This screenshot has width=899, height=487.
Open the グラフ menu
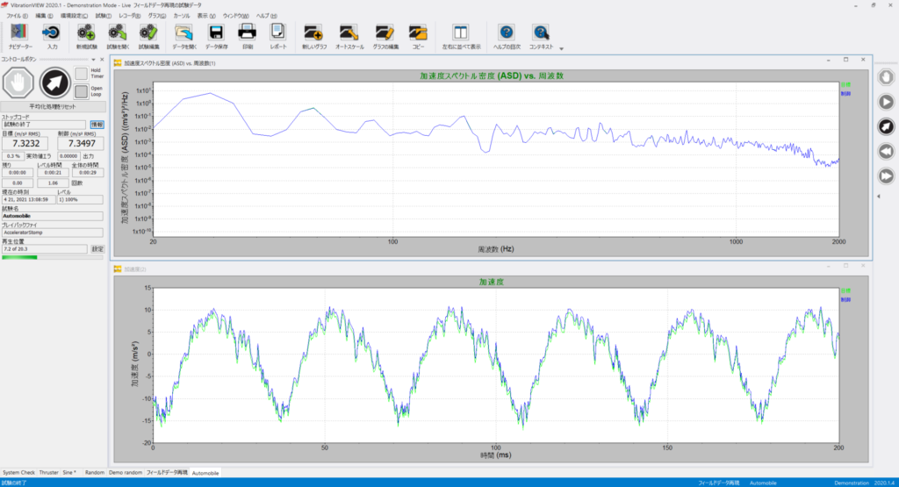point(156,16)
